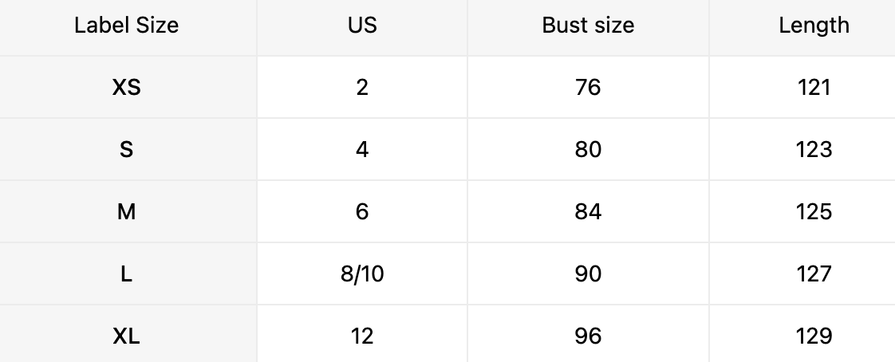Click the Label Size column header
This screenshot has height=362, width=895.
click(126, 26)
